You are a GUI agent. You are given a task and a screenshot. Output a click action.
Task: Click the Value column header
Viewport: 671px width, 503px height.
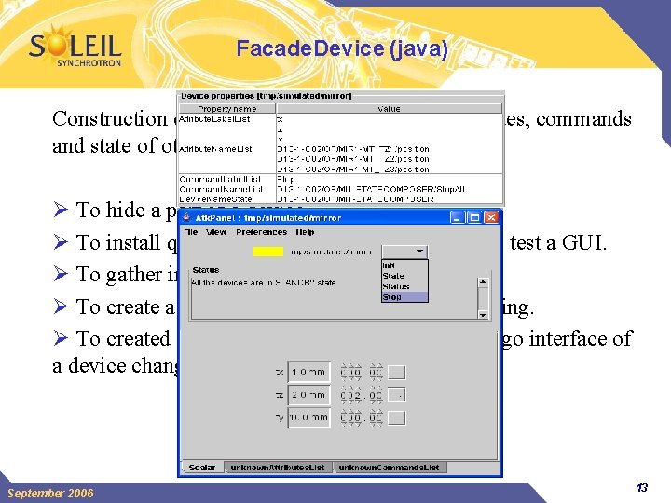click(x=389, y=109)
